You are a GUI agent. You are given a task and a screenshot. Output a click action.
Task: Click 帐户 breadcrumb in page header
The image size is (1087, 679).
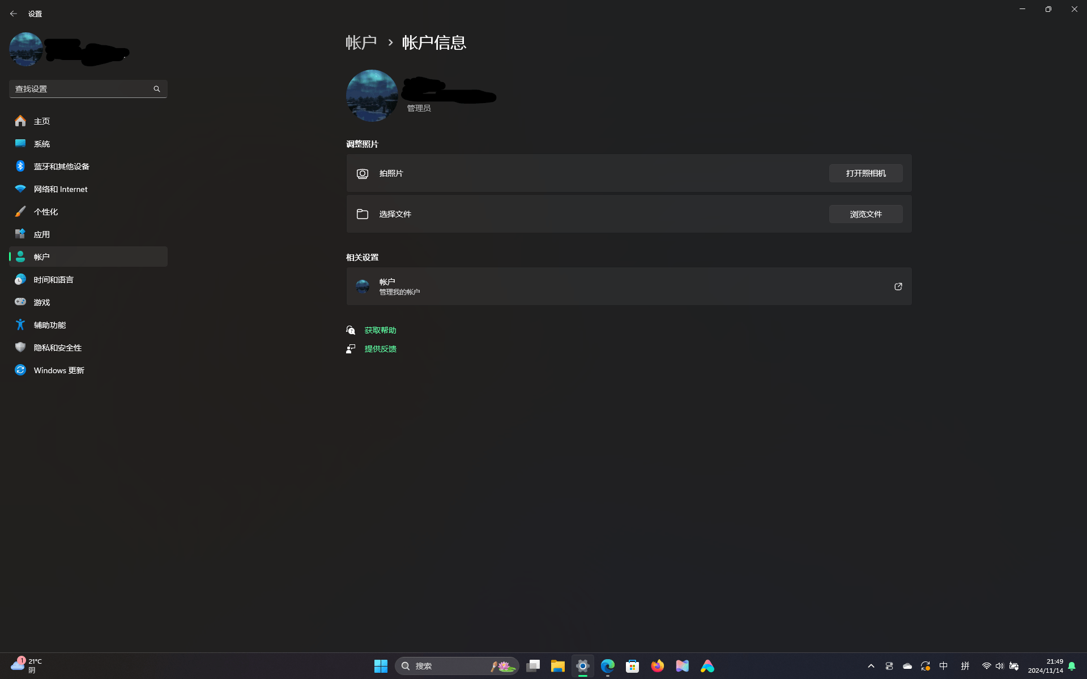[361, 42]
